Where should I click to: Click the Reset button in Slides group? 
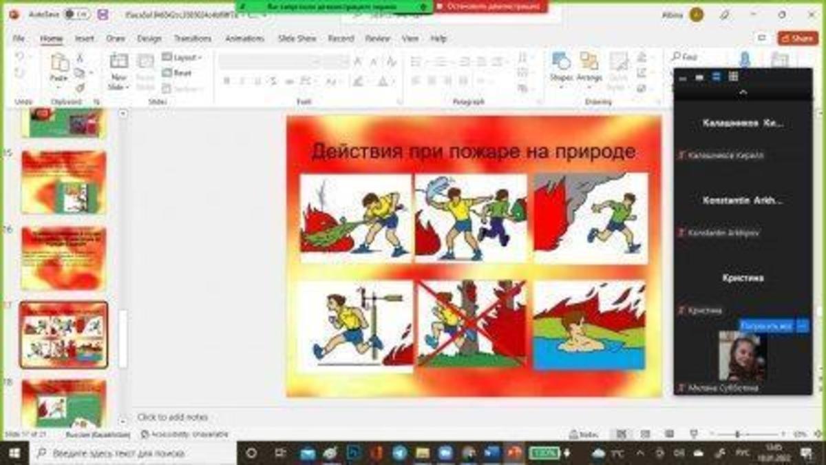pyautogui.click(x=178, y=73)
